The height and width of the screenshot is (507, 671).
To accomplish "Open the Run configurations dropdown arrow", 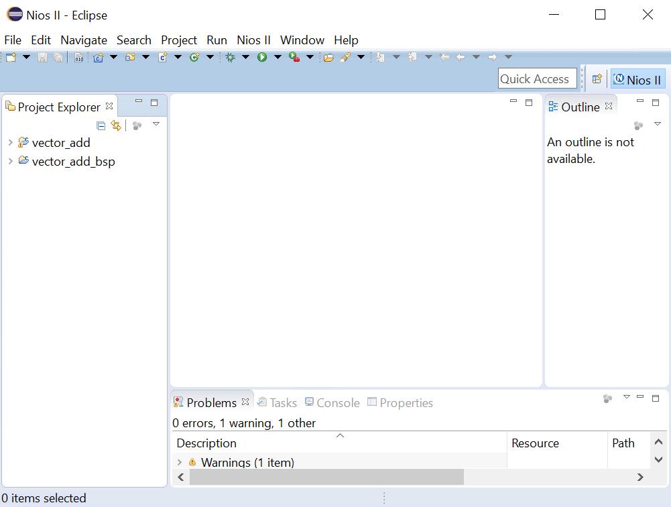I will (278, 57).
